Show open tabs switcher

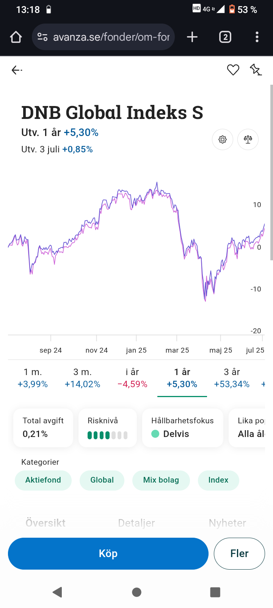[x=225, y=37]
